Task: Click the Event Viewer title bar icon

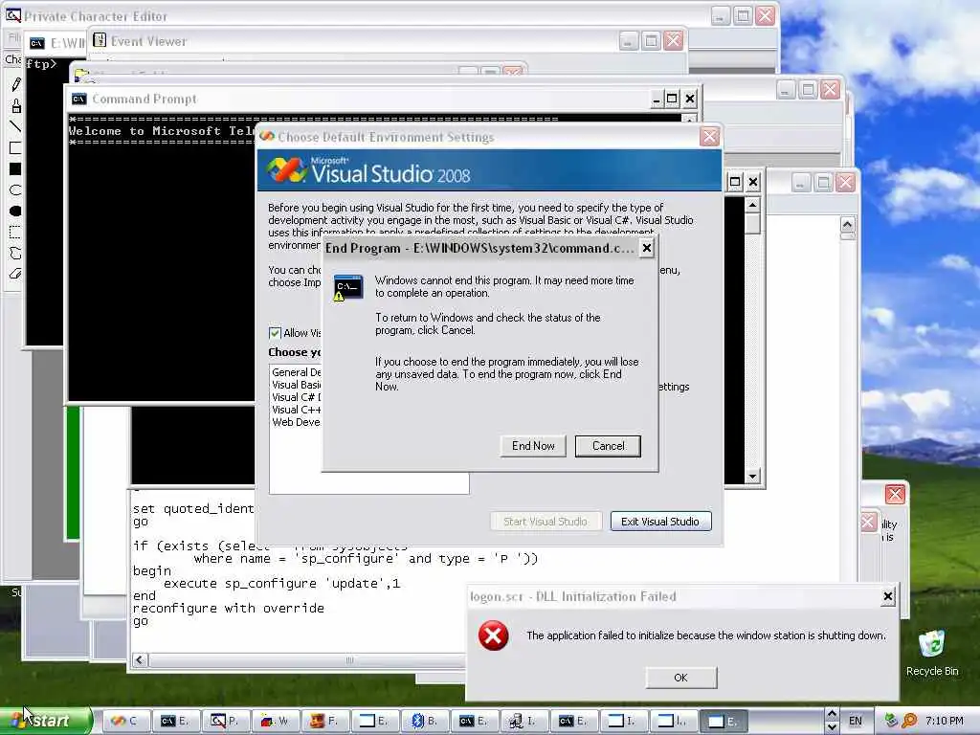Action: [x=100, y=40]
